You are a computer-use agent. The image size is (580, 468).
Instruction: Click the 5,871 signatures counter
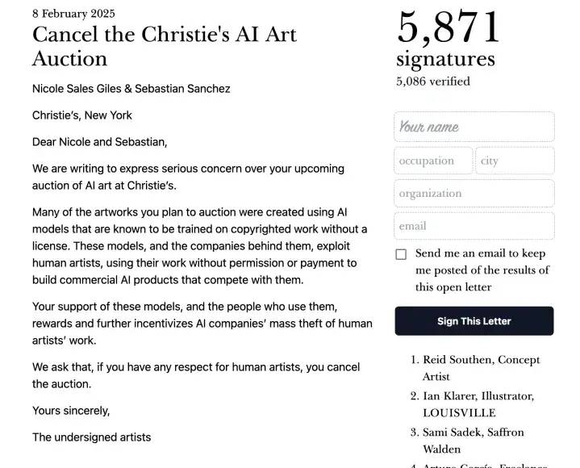click(x=448, y=39)
